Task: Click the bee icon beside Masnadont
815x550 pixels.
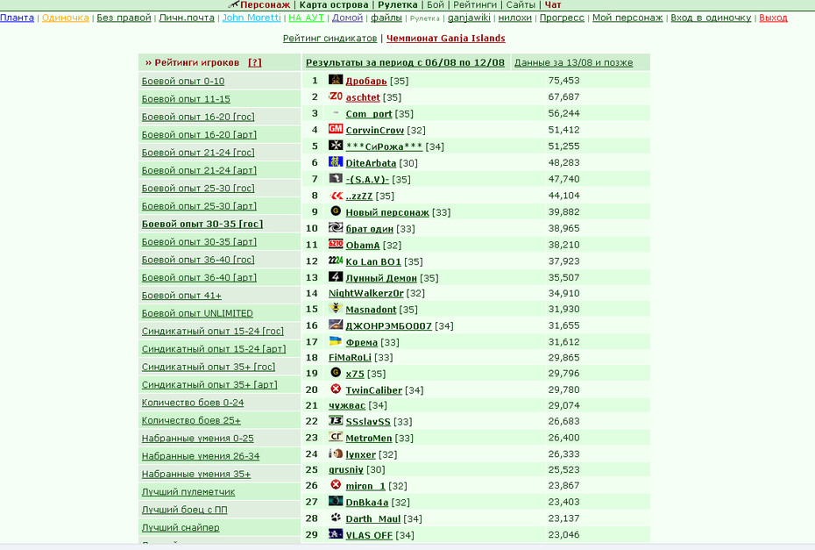Action: pyautogui.click(x=336, y=309)
